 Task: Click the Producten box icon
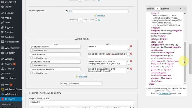click(2, 53)
